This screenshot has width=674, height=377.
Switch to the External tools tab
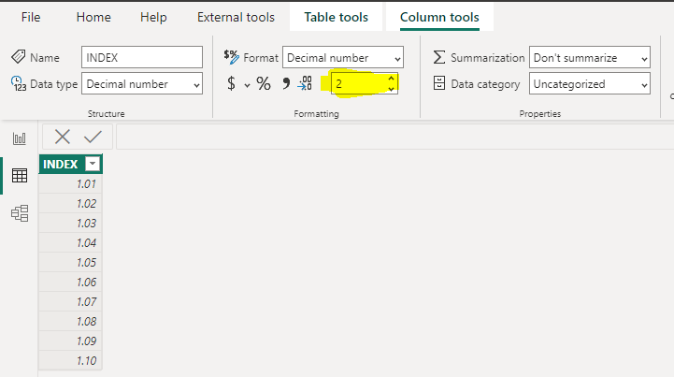[x=236, y=17]
